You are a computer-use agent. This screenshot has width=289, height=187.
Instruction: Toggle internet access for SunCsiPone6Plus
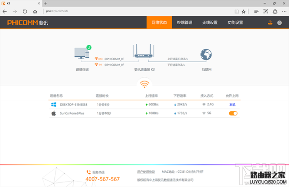click(x=233, y=113)
